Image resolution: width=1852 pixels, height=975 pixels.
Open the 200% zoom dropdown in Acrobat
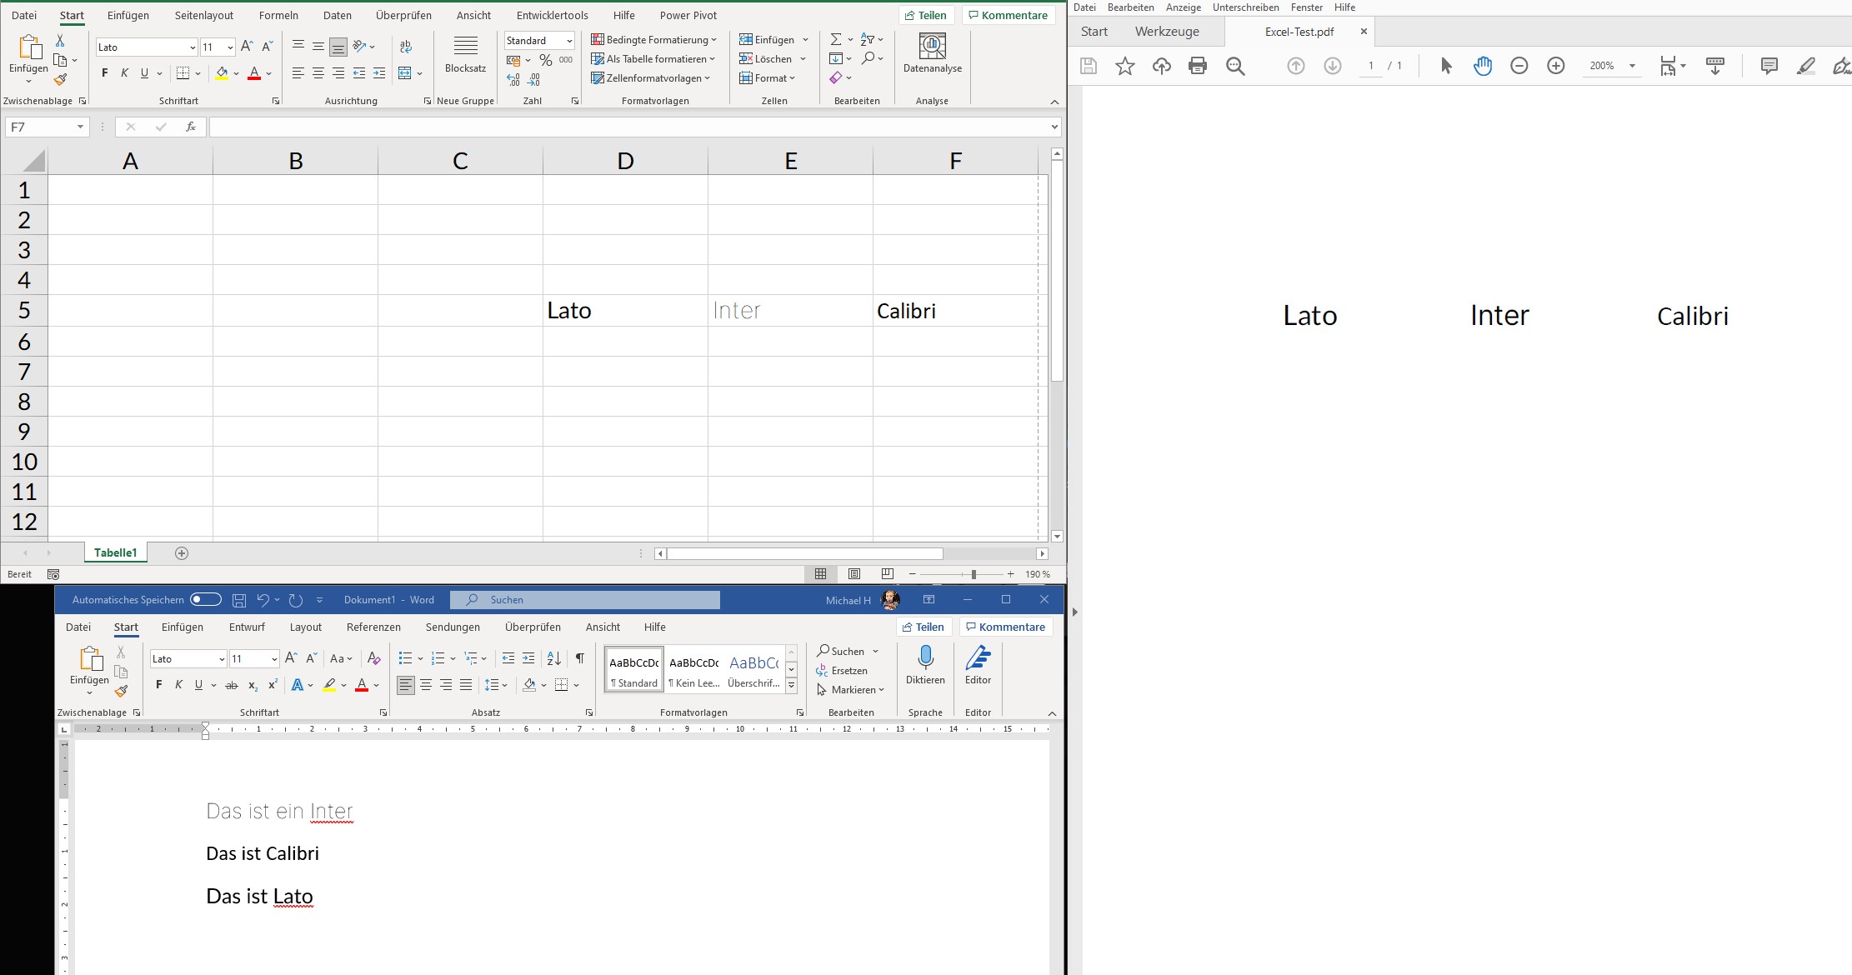click(x=1631, y=66)
